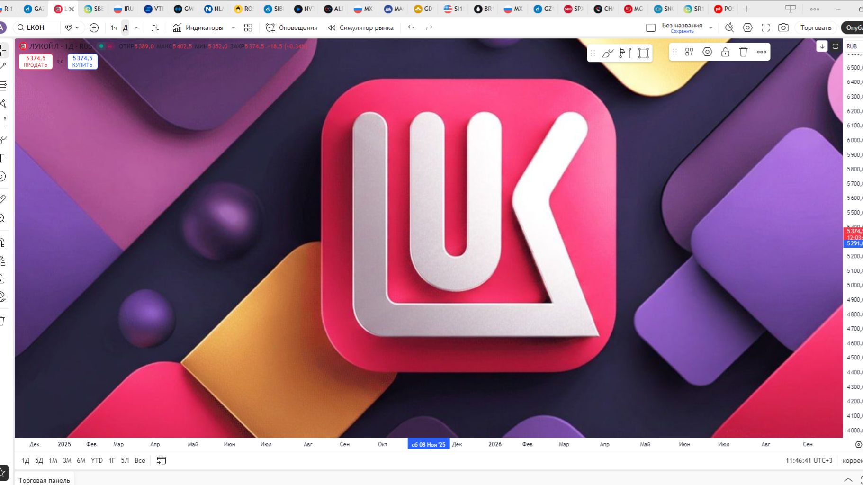Open object settings hexagon in floating toolbar
This screenshot has width=863, height=485.
coord(707,52)
